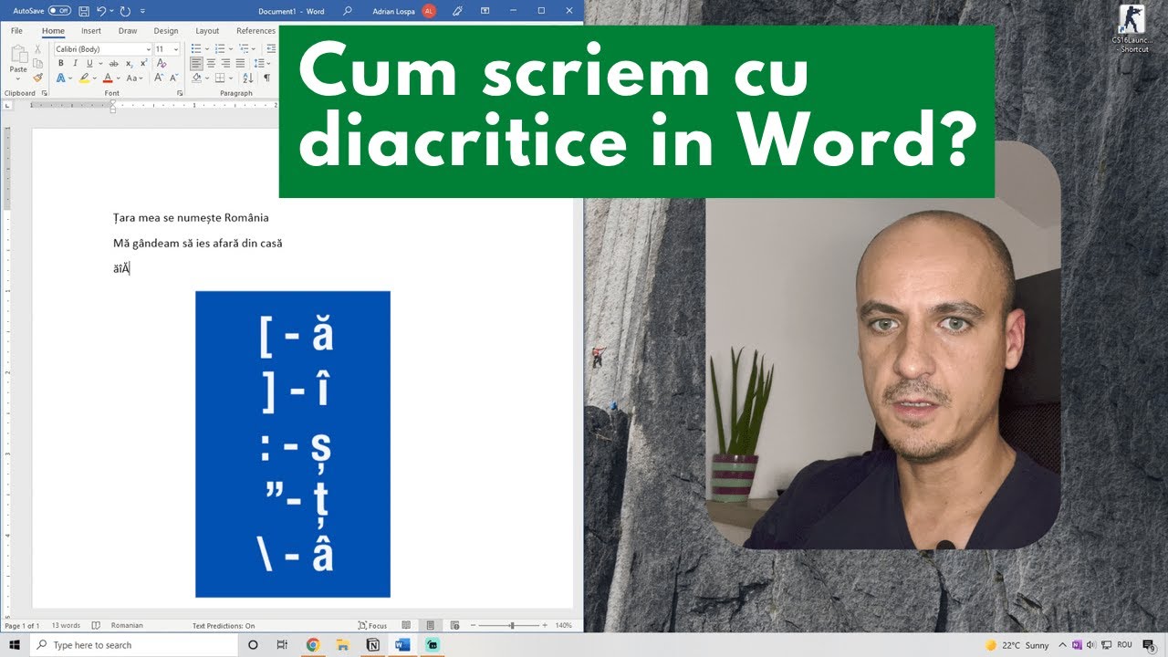Open the font size 11 dropdown
The image size is (1168, 657).
[176, 49]
